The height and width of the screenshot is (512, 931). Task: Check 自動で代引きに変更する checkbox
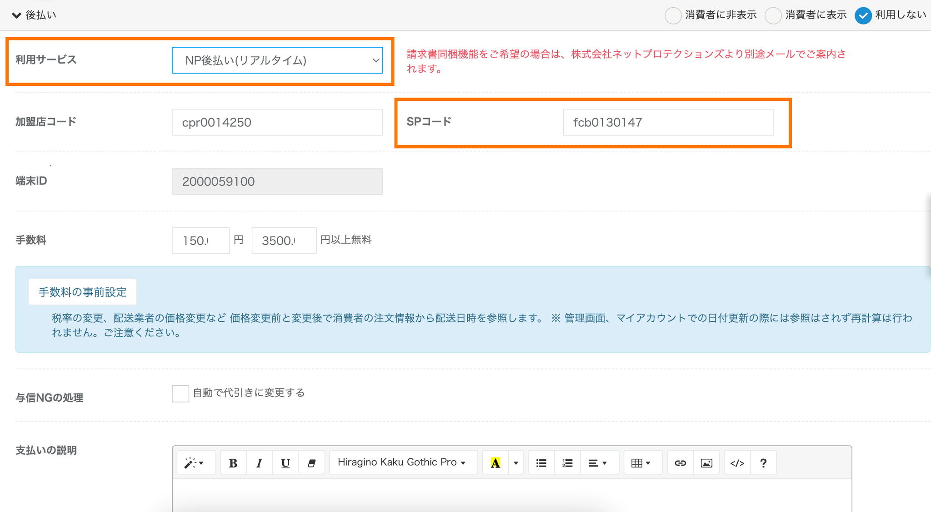[x=180, y=393]
